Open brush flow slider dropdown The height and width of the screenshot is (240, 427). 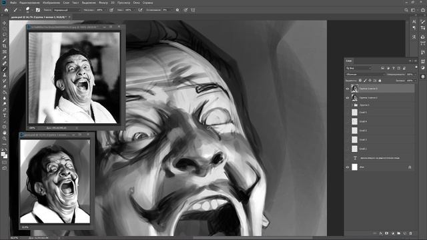coord(135,10)
